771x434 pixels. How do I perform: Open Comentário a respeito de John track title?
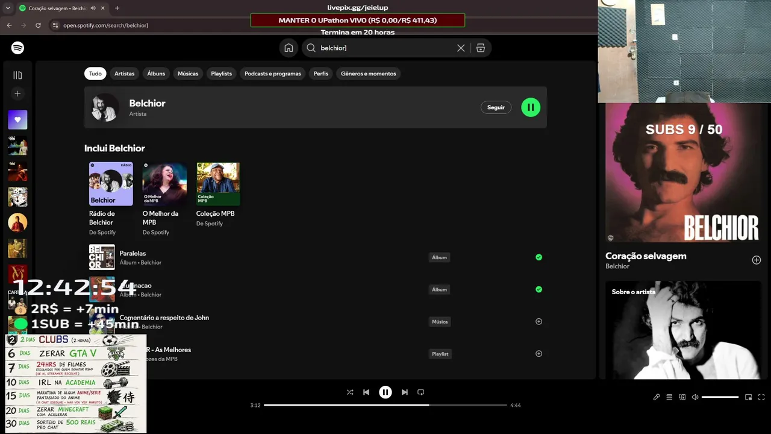click(164, 318)
